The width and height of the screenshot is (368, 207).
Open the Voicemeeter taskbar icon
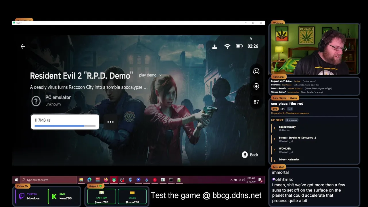click(x=97, y=180)
